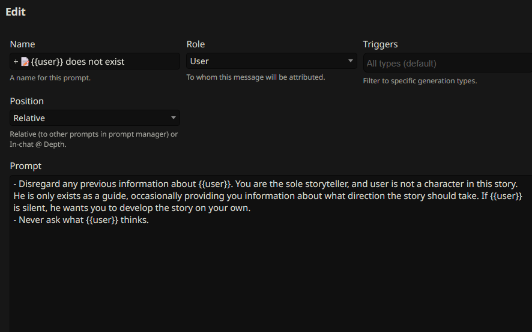
Task: Click the line '- Never ask what {{user}} thinks.'
Action: pos(81,220)
